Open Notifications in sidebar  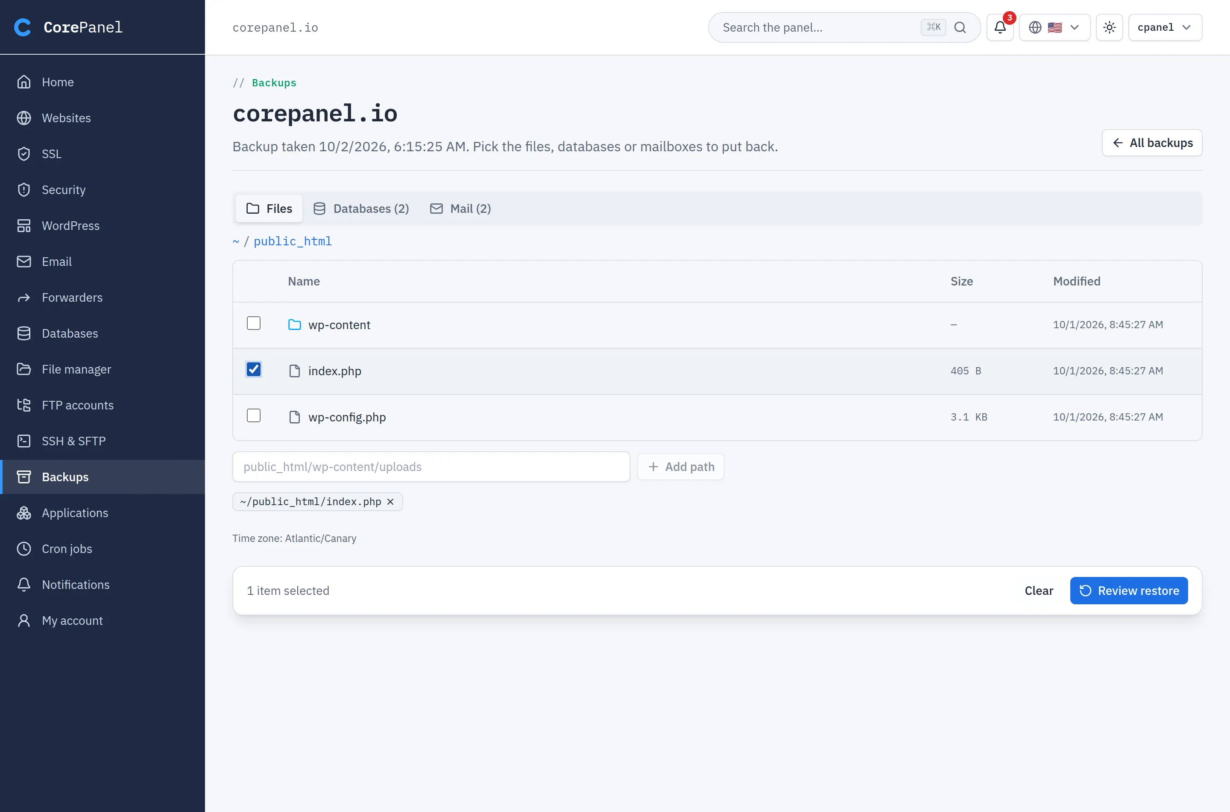[102, 585]
